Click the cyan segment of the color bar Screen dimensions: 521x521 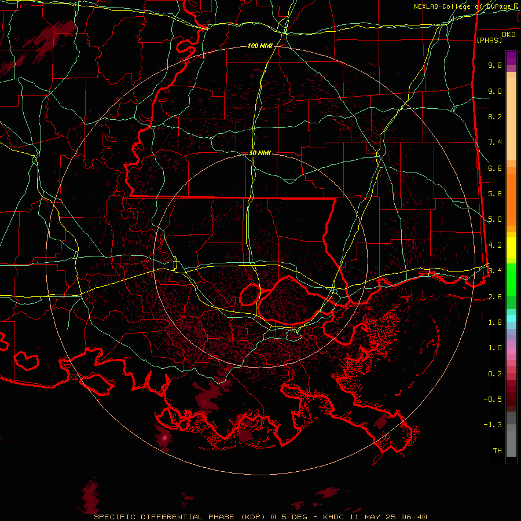pos(511,318)
